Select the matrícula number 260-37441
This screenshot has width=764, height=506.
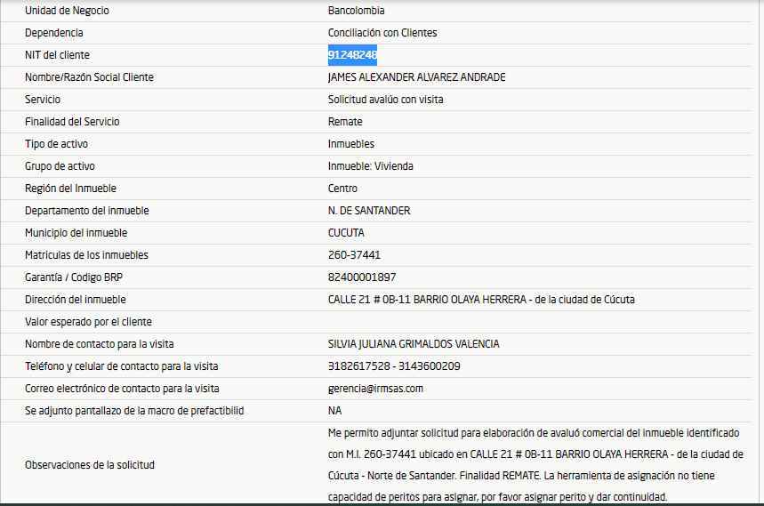pos(354,255)
